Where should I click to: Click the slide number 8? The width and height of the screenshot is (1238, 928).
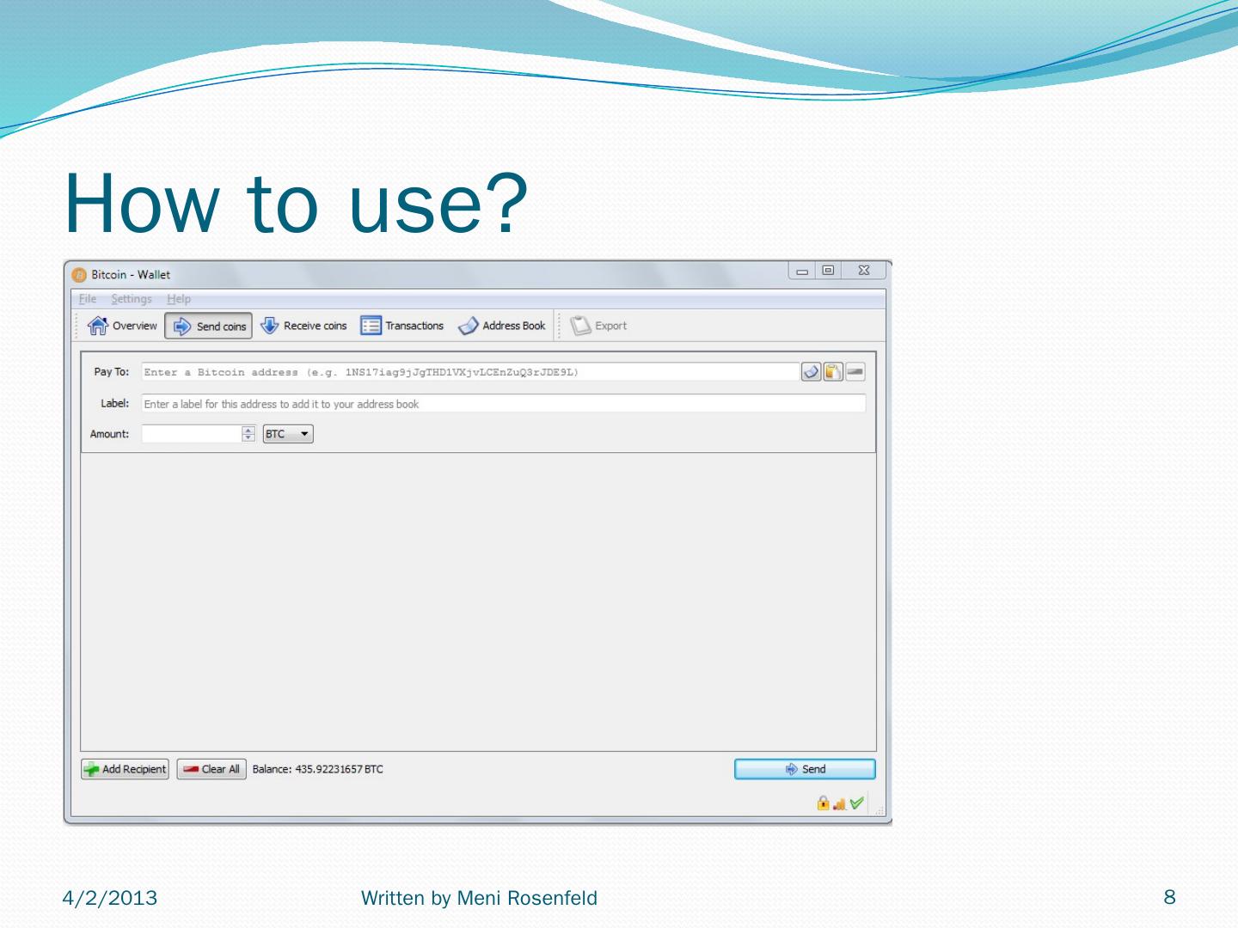(1169, 897)
